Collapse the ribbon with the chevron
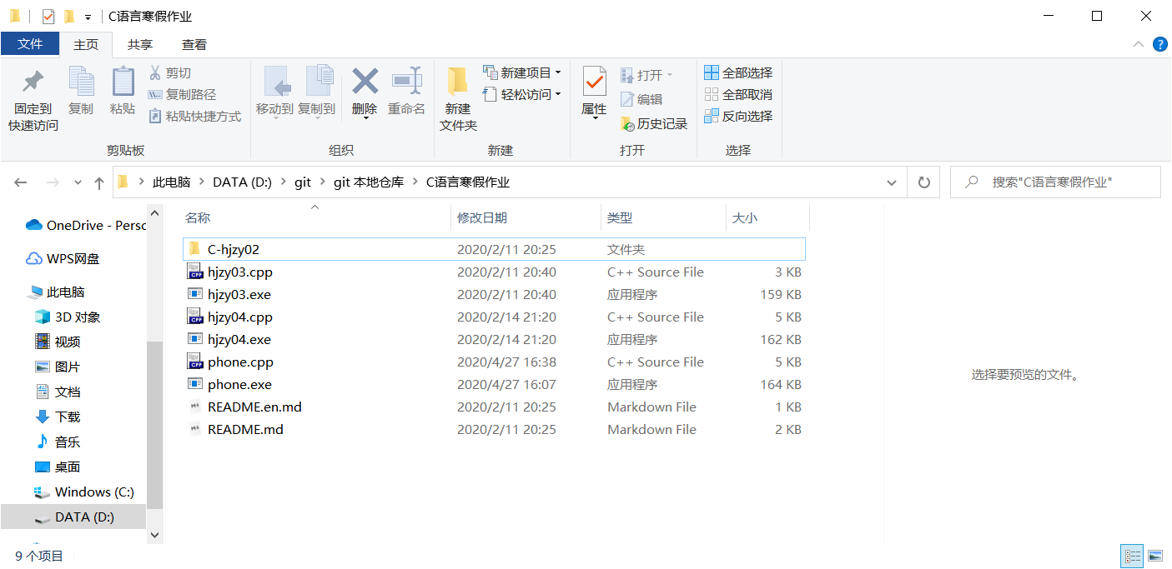This screenshot has width=1172, height=569. click(x=1139, y=44)
